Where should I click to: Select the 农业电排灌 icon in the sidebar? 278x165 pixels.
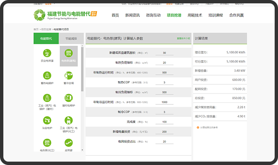click(47, 53)
